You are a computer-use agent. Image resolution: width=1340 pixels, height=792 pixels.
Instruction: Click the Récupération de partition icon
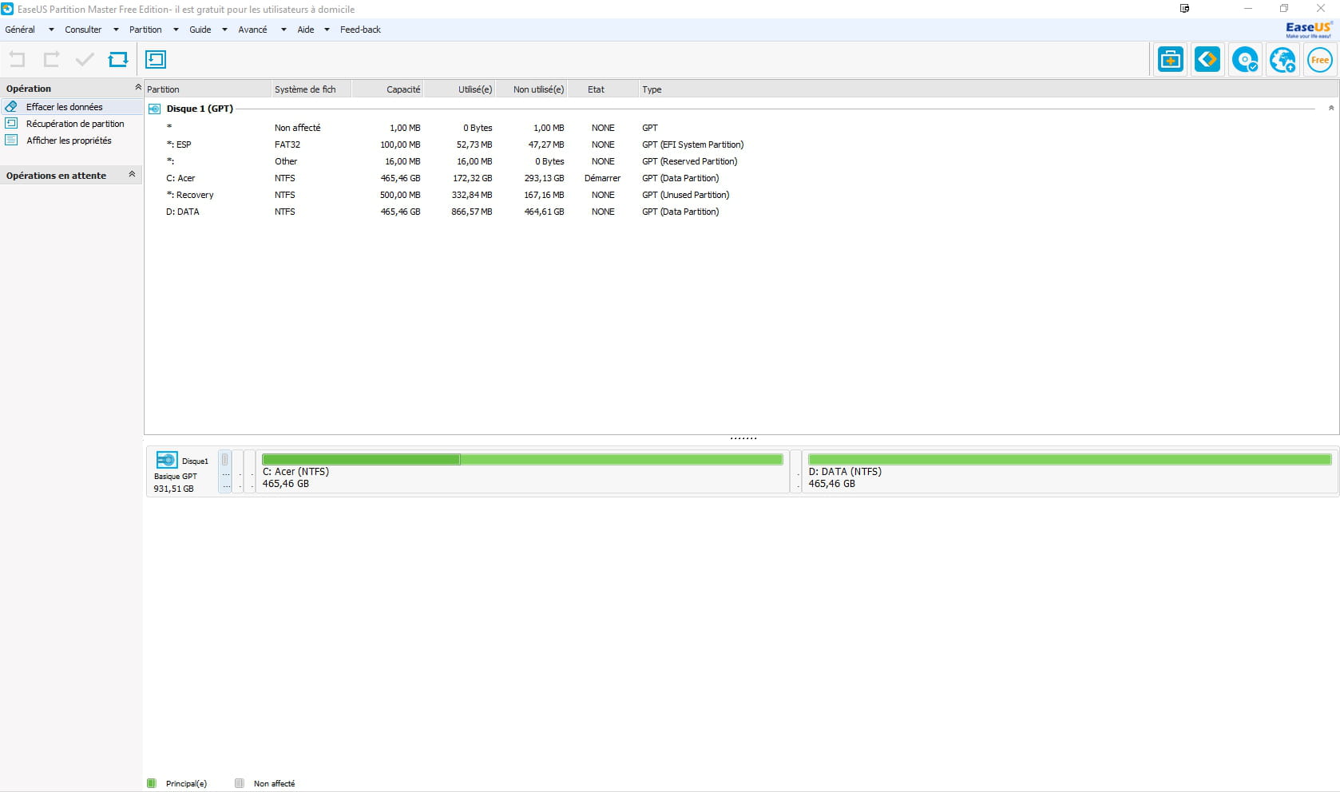(x=11, y=123)
